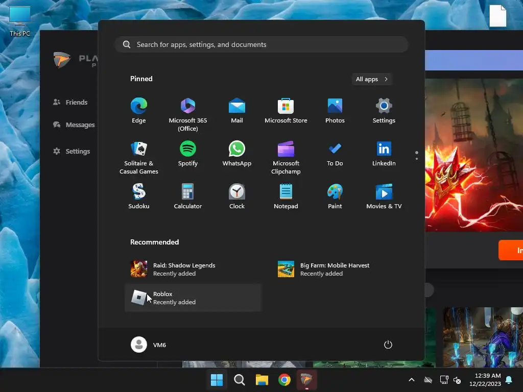Image resolution: width=523 pixels, height=392 pixels.
Task: Open Microsoft Clipchamp
Action: (x=286, y=158)
